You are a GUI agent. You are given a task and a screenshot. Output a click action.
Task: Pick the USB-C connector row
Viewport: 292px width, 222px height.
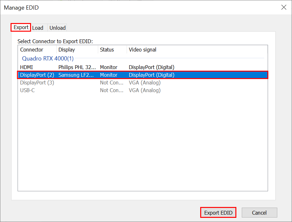(28, 90)
